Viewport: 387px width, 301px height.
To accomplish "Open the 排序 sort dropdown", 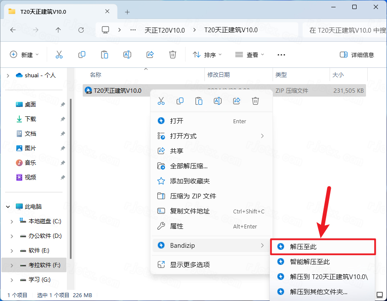I will (207, 55).
